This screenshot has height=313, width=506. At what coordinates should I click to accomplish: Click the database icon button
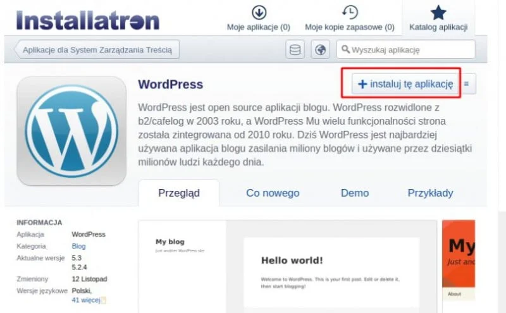295,50
